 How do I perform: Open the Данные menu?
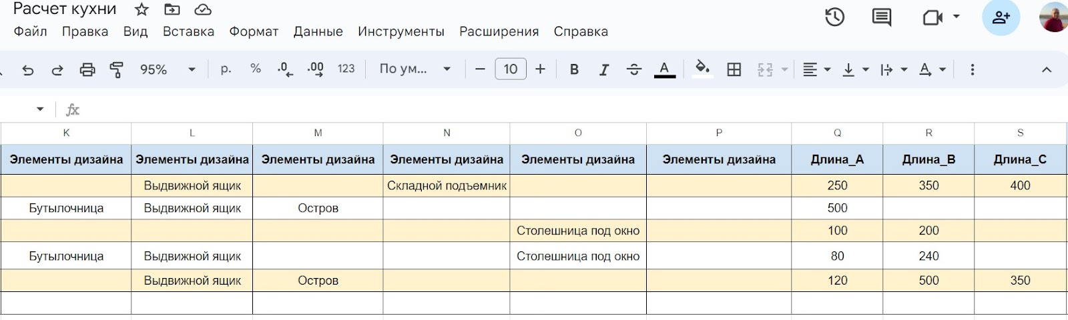pos(318,31)
